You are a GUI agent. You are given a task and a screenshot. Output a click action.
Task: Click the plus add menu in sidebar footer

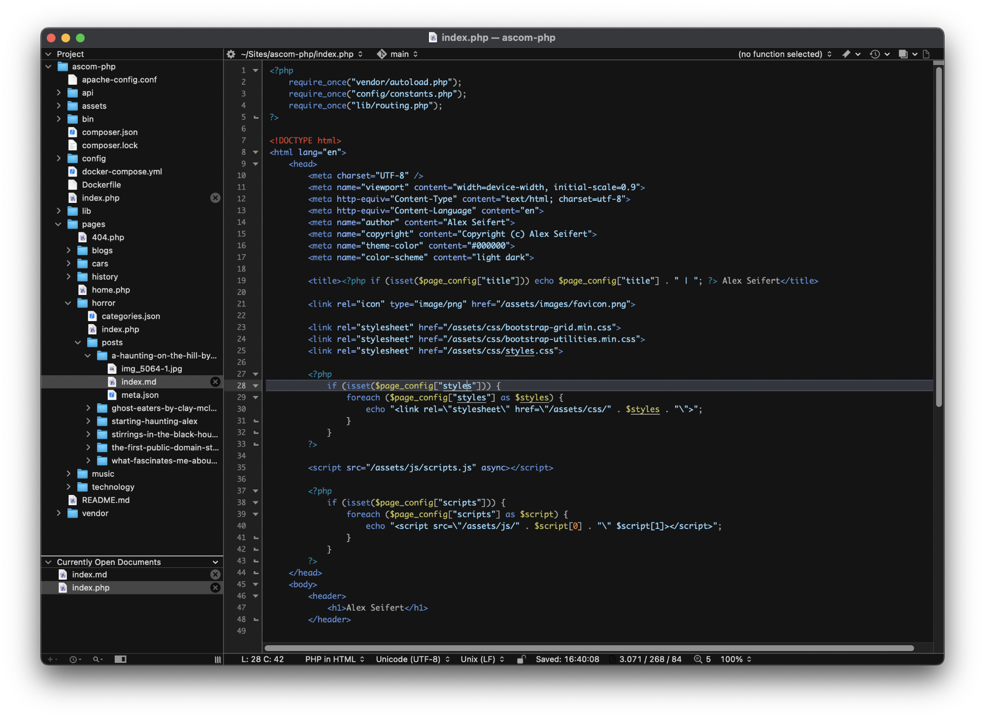click(50, 659)
